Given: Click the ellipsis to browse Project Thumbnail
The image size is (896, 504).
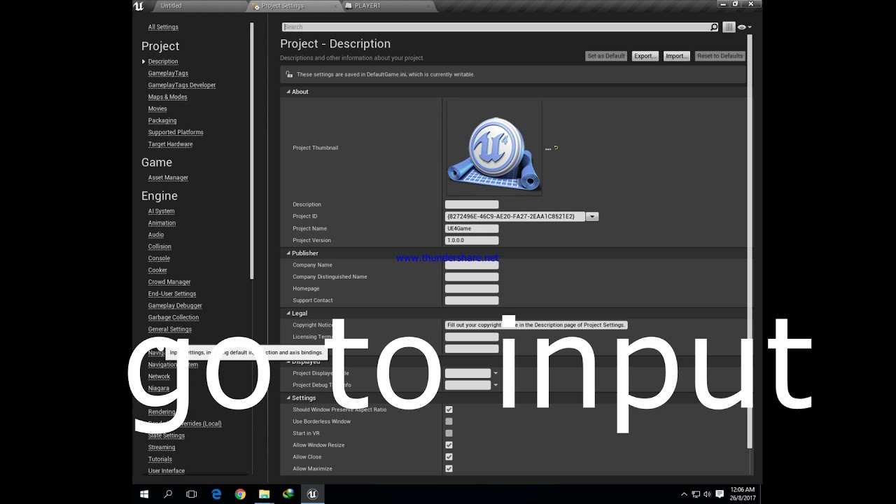Looking at the screenshot, I should (x=548, y=148).
